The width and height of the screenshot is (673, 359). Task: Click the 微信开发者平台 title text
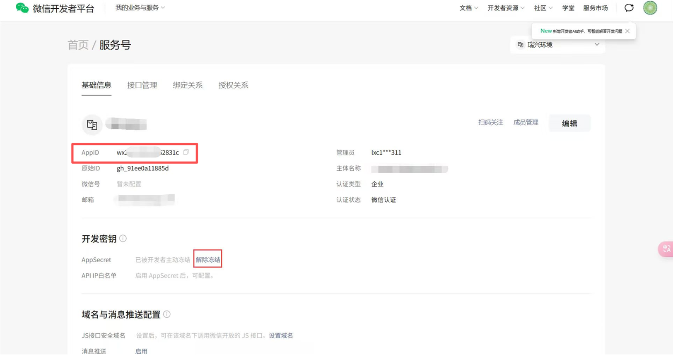(x=63, y=8)
